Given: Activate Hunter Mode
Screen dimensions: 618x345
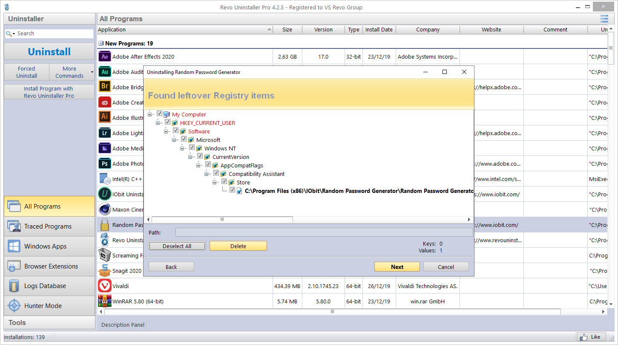Looking at the screenshot, I should (x=49, y=306).
